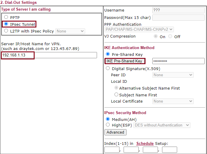Select Digital Signature(X.509) authentication
Screen dimensions: 207x154
(x=108, y=69)
